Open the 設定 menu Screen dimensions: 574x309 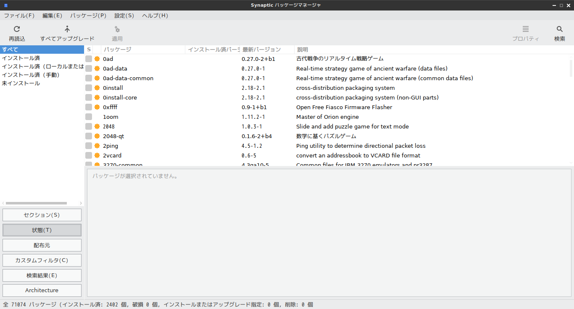point(124,15)
